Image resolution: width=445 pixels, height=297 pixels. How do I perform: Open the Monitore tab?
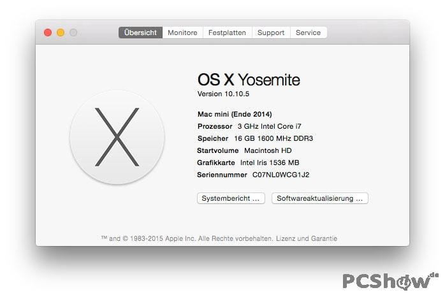pos(182,33)
